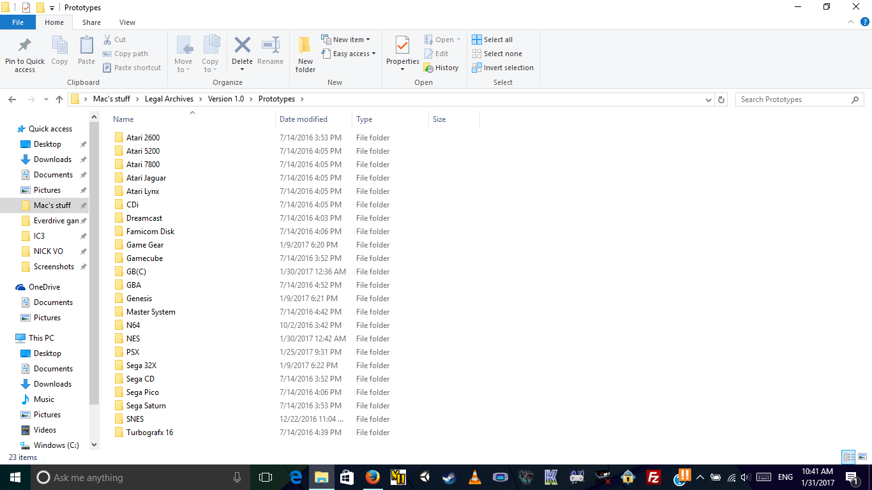Click the Copy to icon
872x490 pixels.
click(211, 45)
